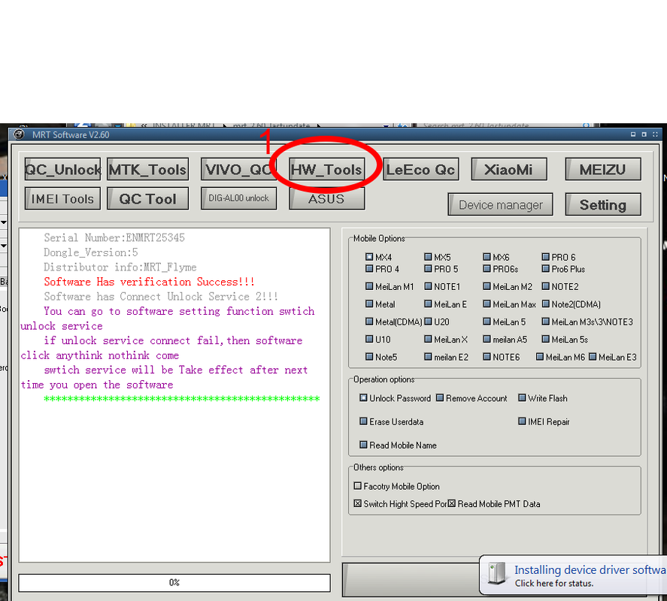Open Device manager
The width and height of the screenshot is (667, 601).
pos(500,204)
